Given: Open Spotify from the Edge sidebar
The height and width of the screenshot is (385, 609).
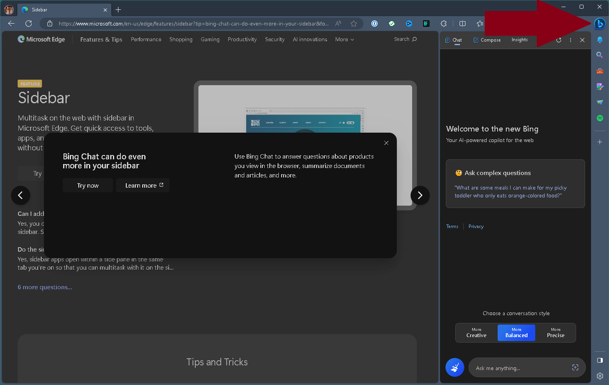Looking at the screenshot, I should [x=600, y=118].
